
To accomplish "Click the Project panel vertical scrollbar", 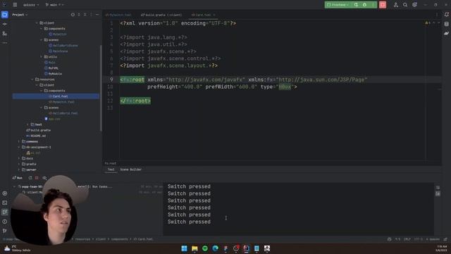I will [101, 87].
